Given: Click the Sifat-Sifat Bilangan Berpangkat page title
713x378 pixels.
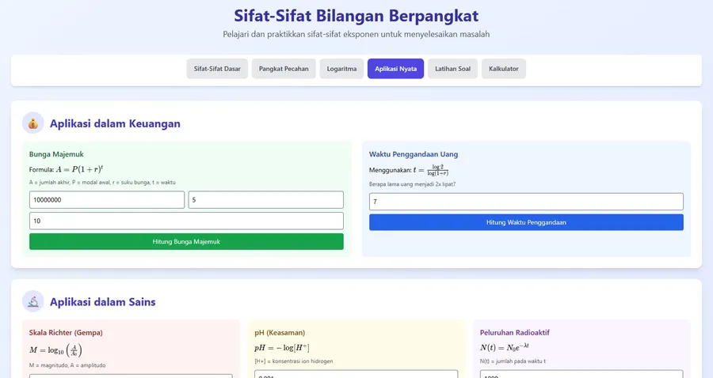Looking at the screenshot, I should (356, 16).
